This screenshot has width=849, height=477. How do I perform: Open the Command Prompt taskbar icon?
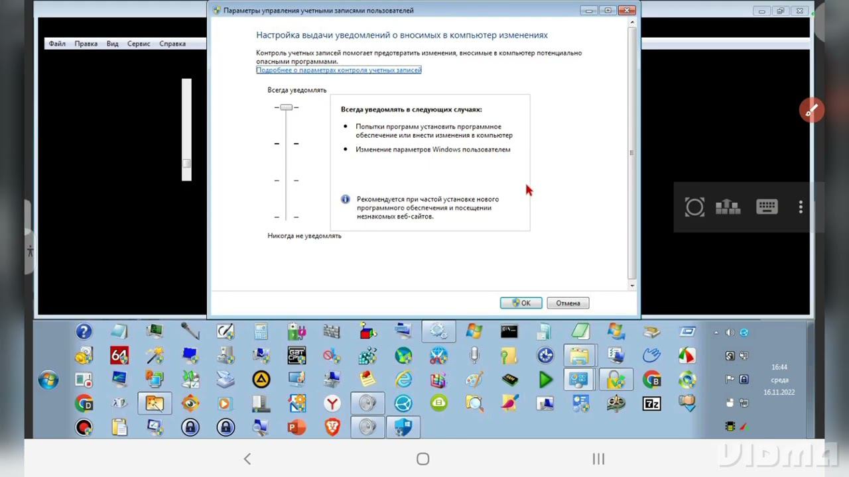point(509,332)
